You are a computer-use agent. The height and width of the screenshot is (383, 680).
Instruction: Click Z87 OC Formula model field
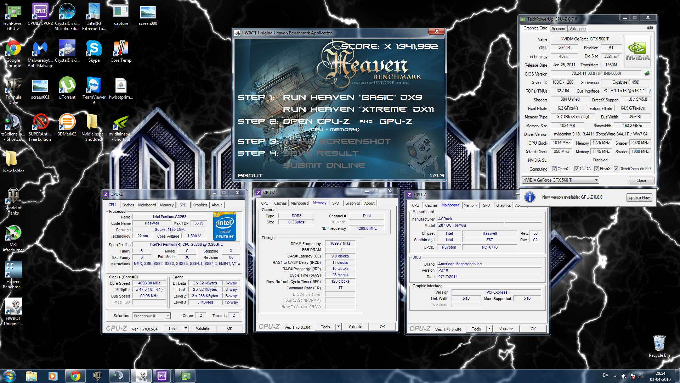(470, 225)
